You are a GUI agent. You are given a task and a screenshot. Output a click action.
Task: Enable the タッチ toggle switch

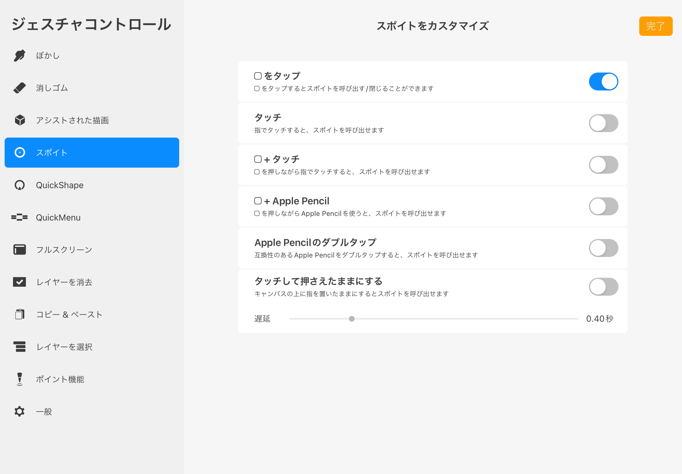point(603,123)
